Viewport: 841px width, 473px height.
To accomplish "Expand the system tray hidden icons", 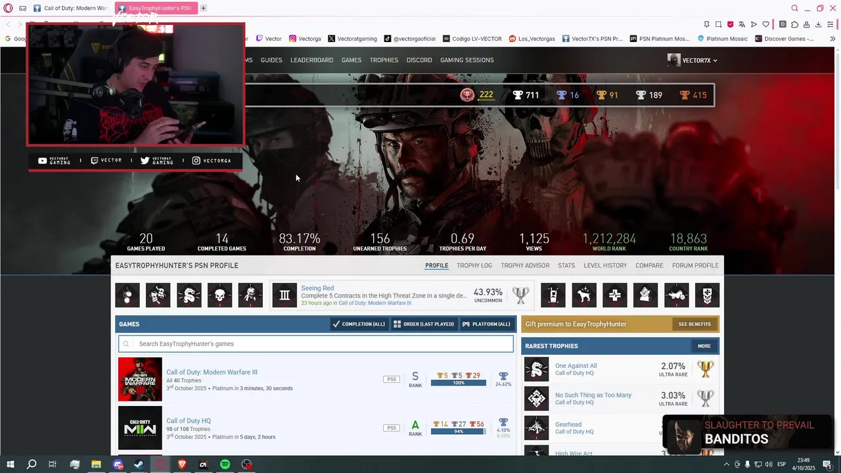I will [x=726, y=464].
